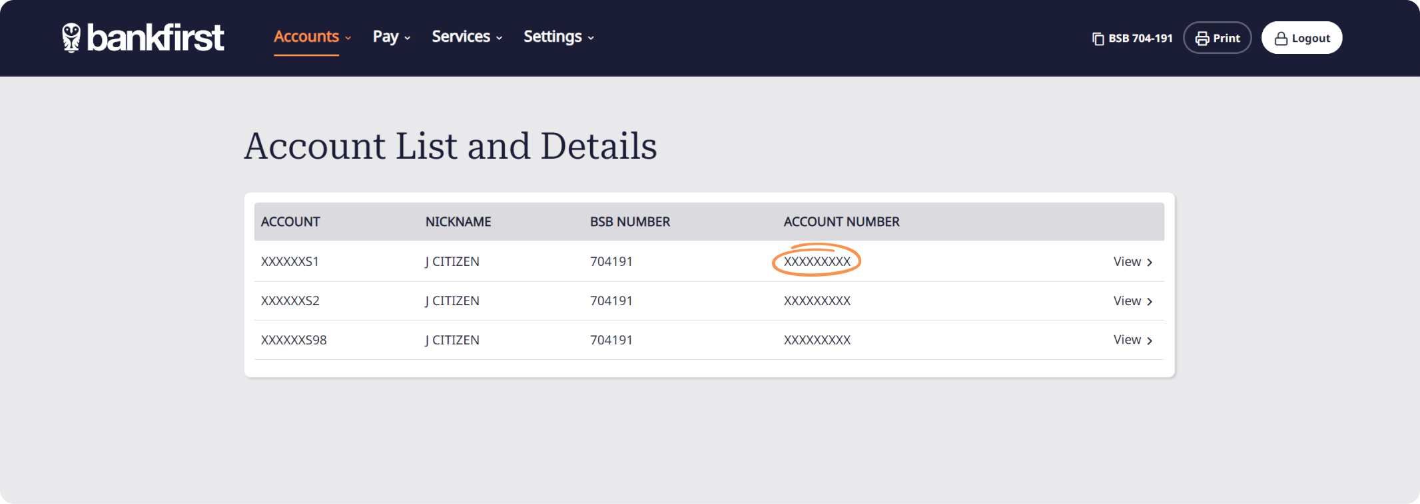1420x504 pixels.
Task: View details for account XXXXXXS1
Action: [x=1132, y=261]
